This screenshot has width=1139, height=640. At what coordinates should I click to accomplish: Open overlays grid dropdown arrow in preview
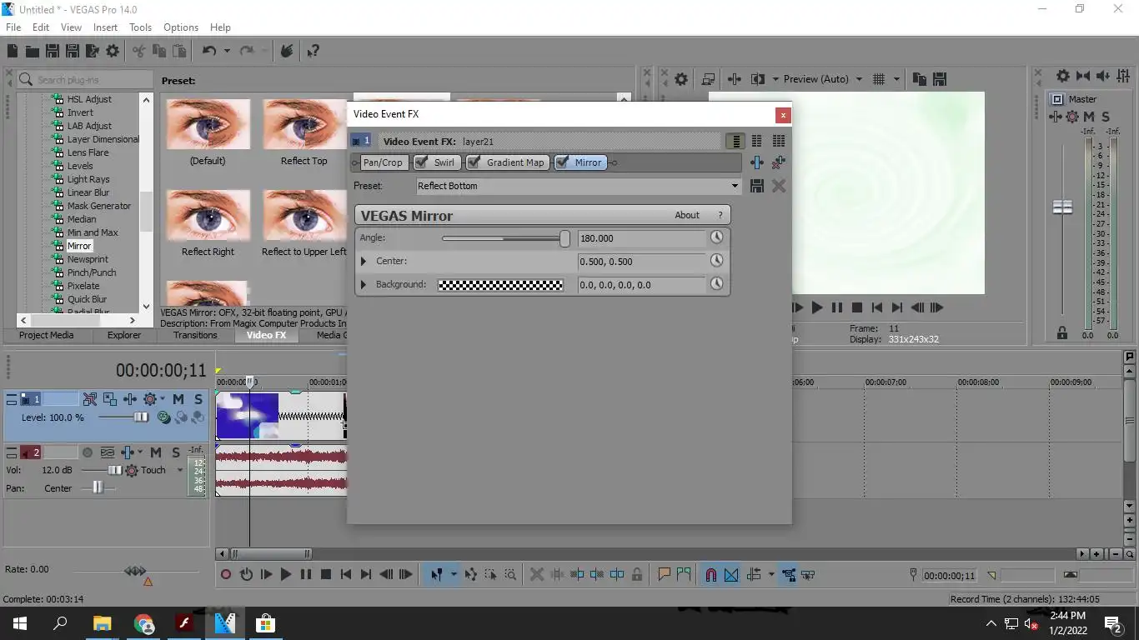896,79
